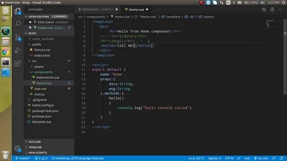Open the notifications bell icon
The width and height of the screenshot is (287, 161).
click(x=282, y=158)
